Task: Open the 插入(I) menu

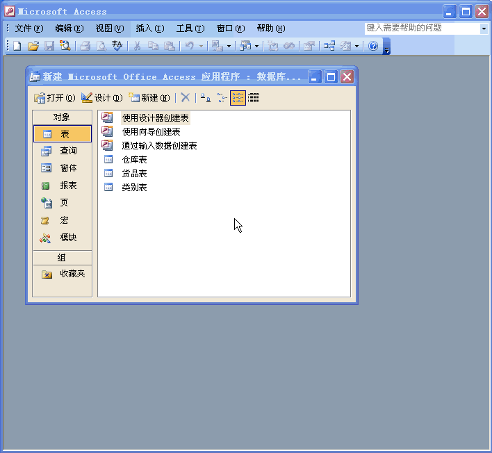Action: point(150,28)
